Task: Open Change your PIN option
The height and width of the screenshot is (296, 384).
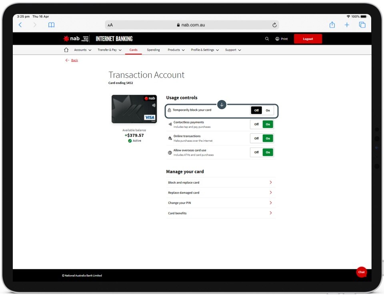Action: (220, 203)
